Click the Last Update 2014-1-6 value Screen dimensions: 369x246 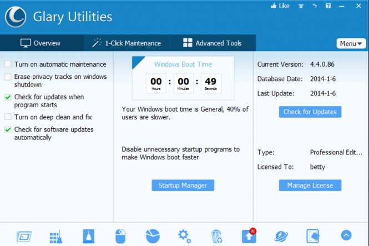323,93
